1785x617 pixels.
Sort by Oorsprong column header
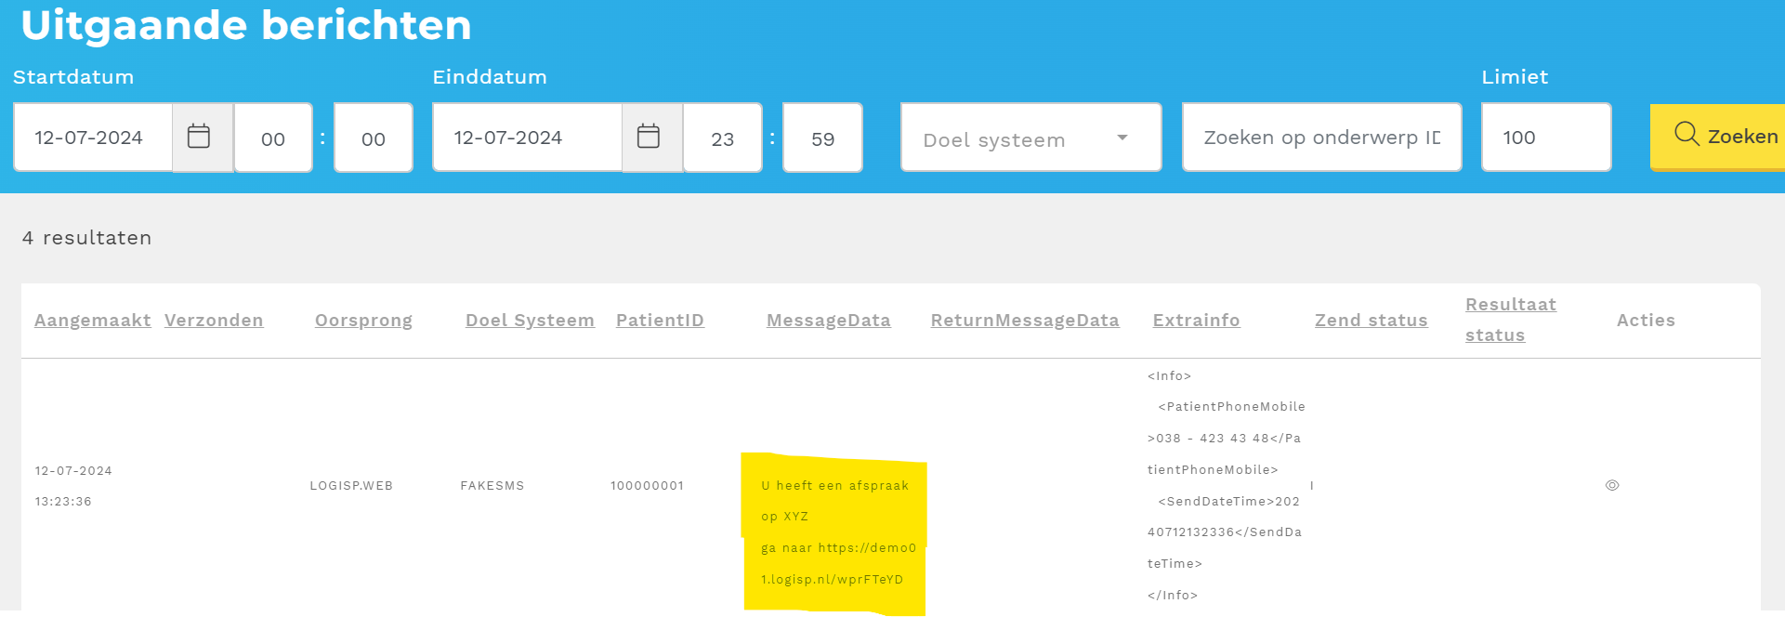coord(363,321)
